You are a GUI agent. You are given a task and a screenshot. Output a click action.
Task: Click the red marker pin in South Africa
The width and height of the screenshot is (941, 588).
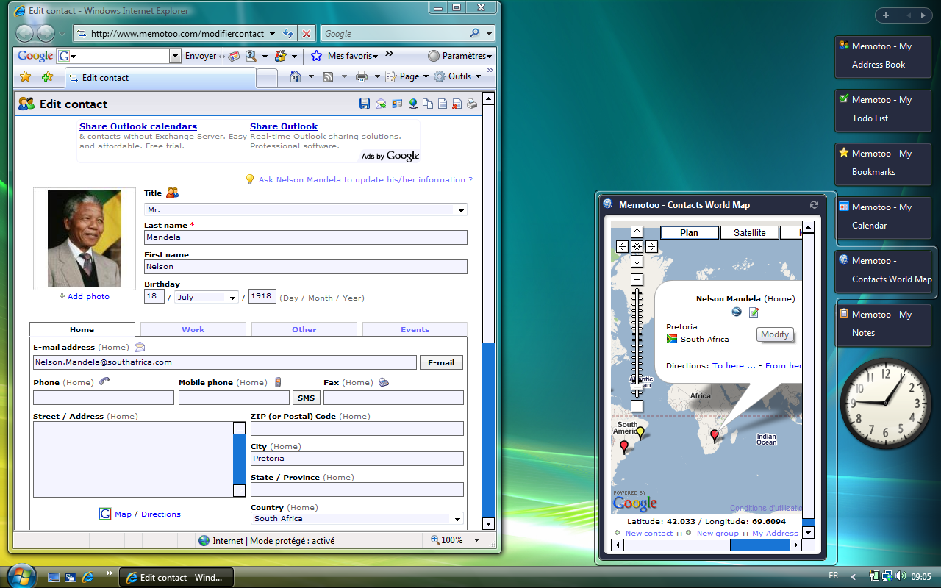(x=714, y=437)
